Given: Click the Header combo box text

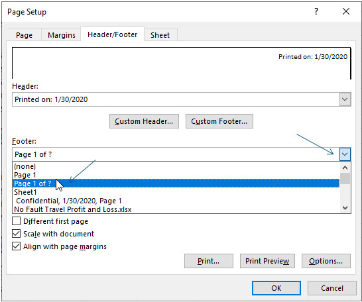Looking at the screenshot, I should pos(176,99).
